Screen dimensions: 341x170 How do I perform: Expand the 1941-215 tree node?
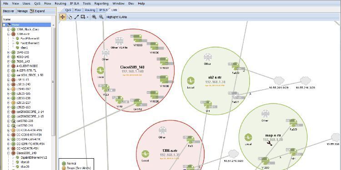[x=9, y=52]
